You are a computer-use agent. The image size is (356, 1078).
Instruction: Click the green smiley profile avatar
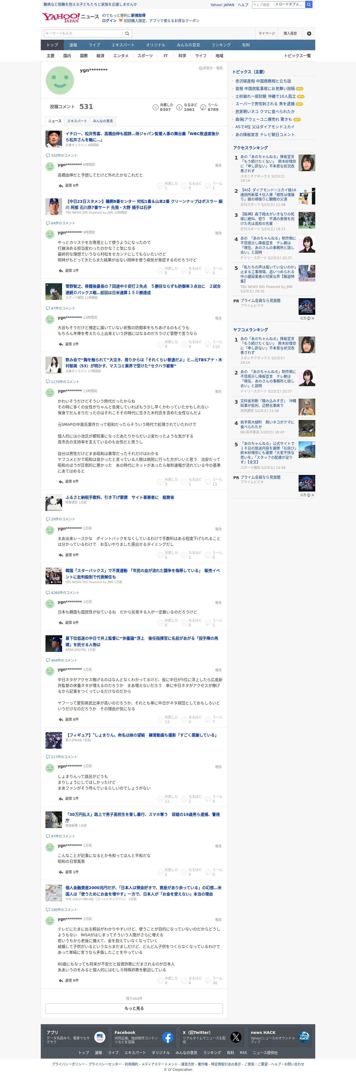(x=60, y=81)
